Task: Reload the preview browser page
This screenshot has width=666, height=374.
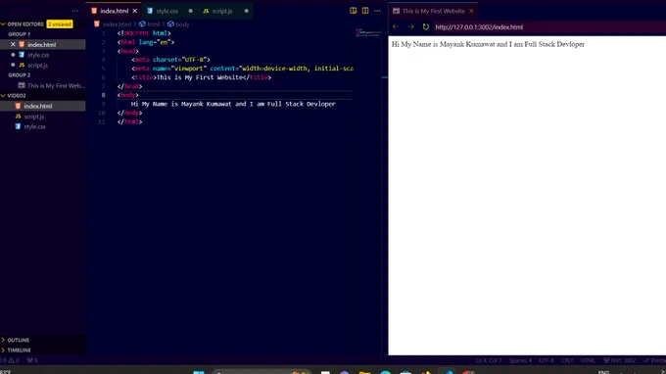Action: (x=426, y=26)
